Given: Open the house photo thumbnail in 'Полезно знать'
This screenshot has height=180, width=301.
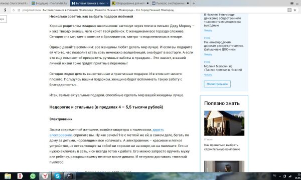Looking at the screenshot, I should click(224, 123).
